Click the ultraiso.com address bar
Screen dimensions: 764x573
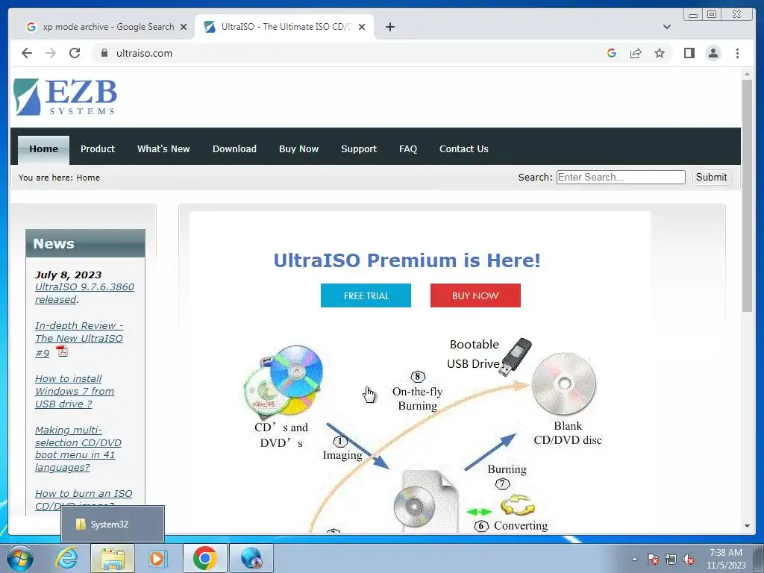341,53
